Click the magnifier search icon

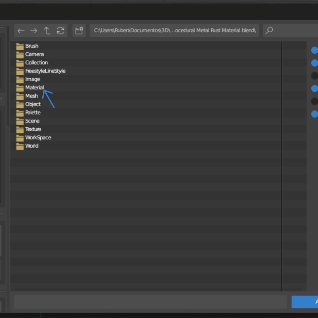(x=269, y=31)
